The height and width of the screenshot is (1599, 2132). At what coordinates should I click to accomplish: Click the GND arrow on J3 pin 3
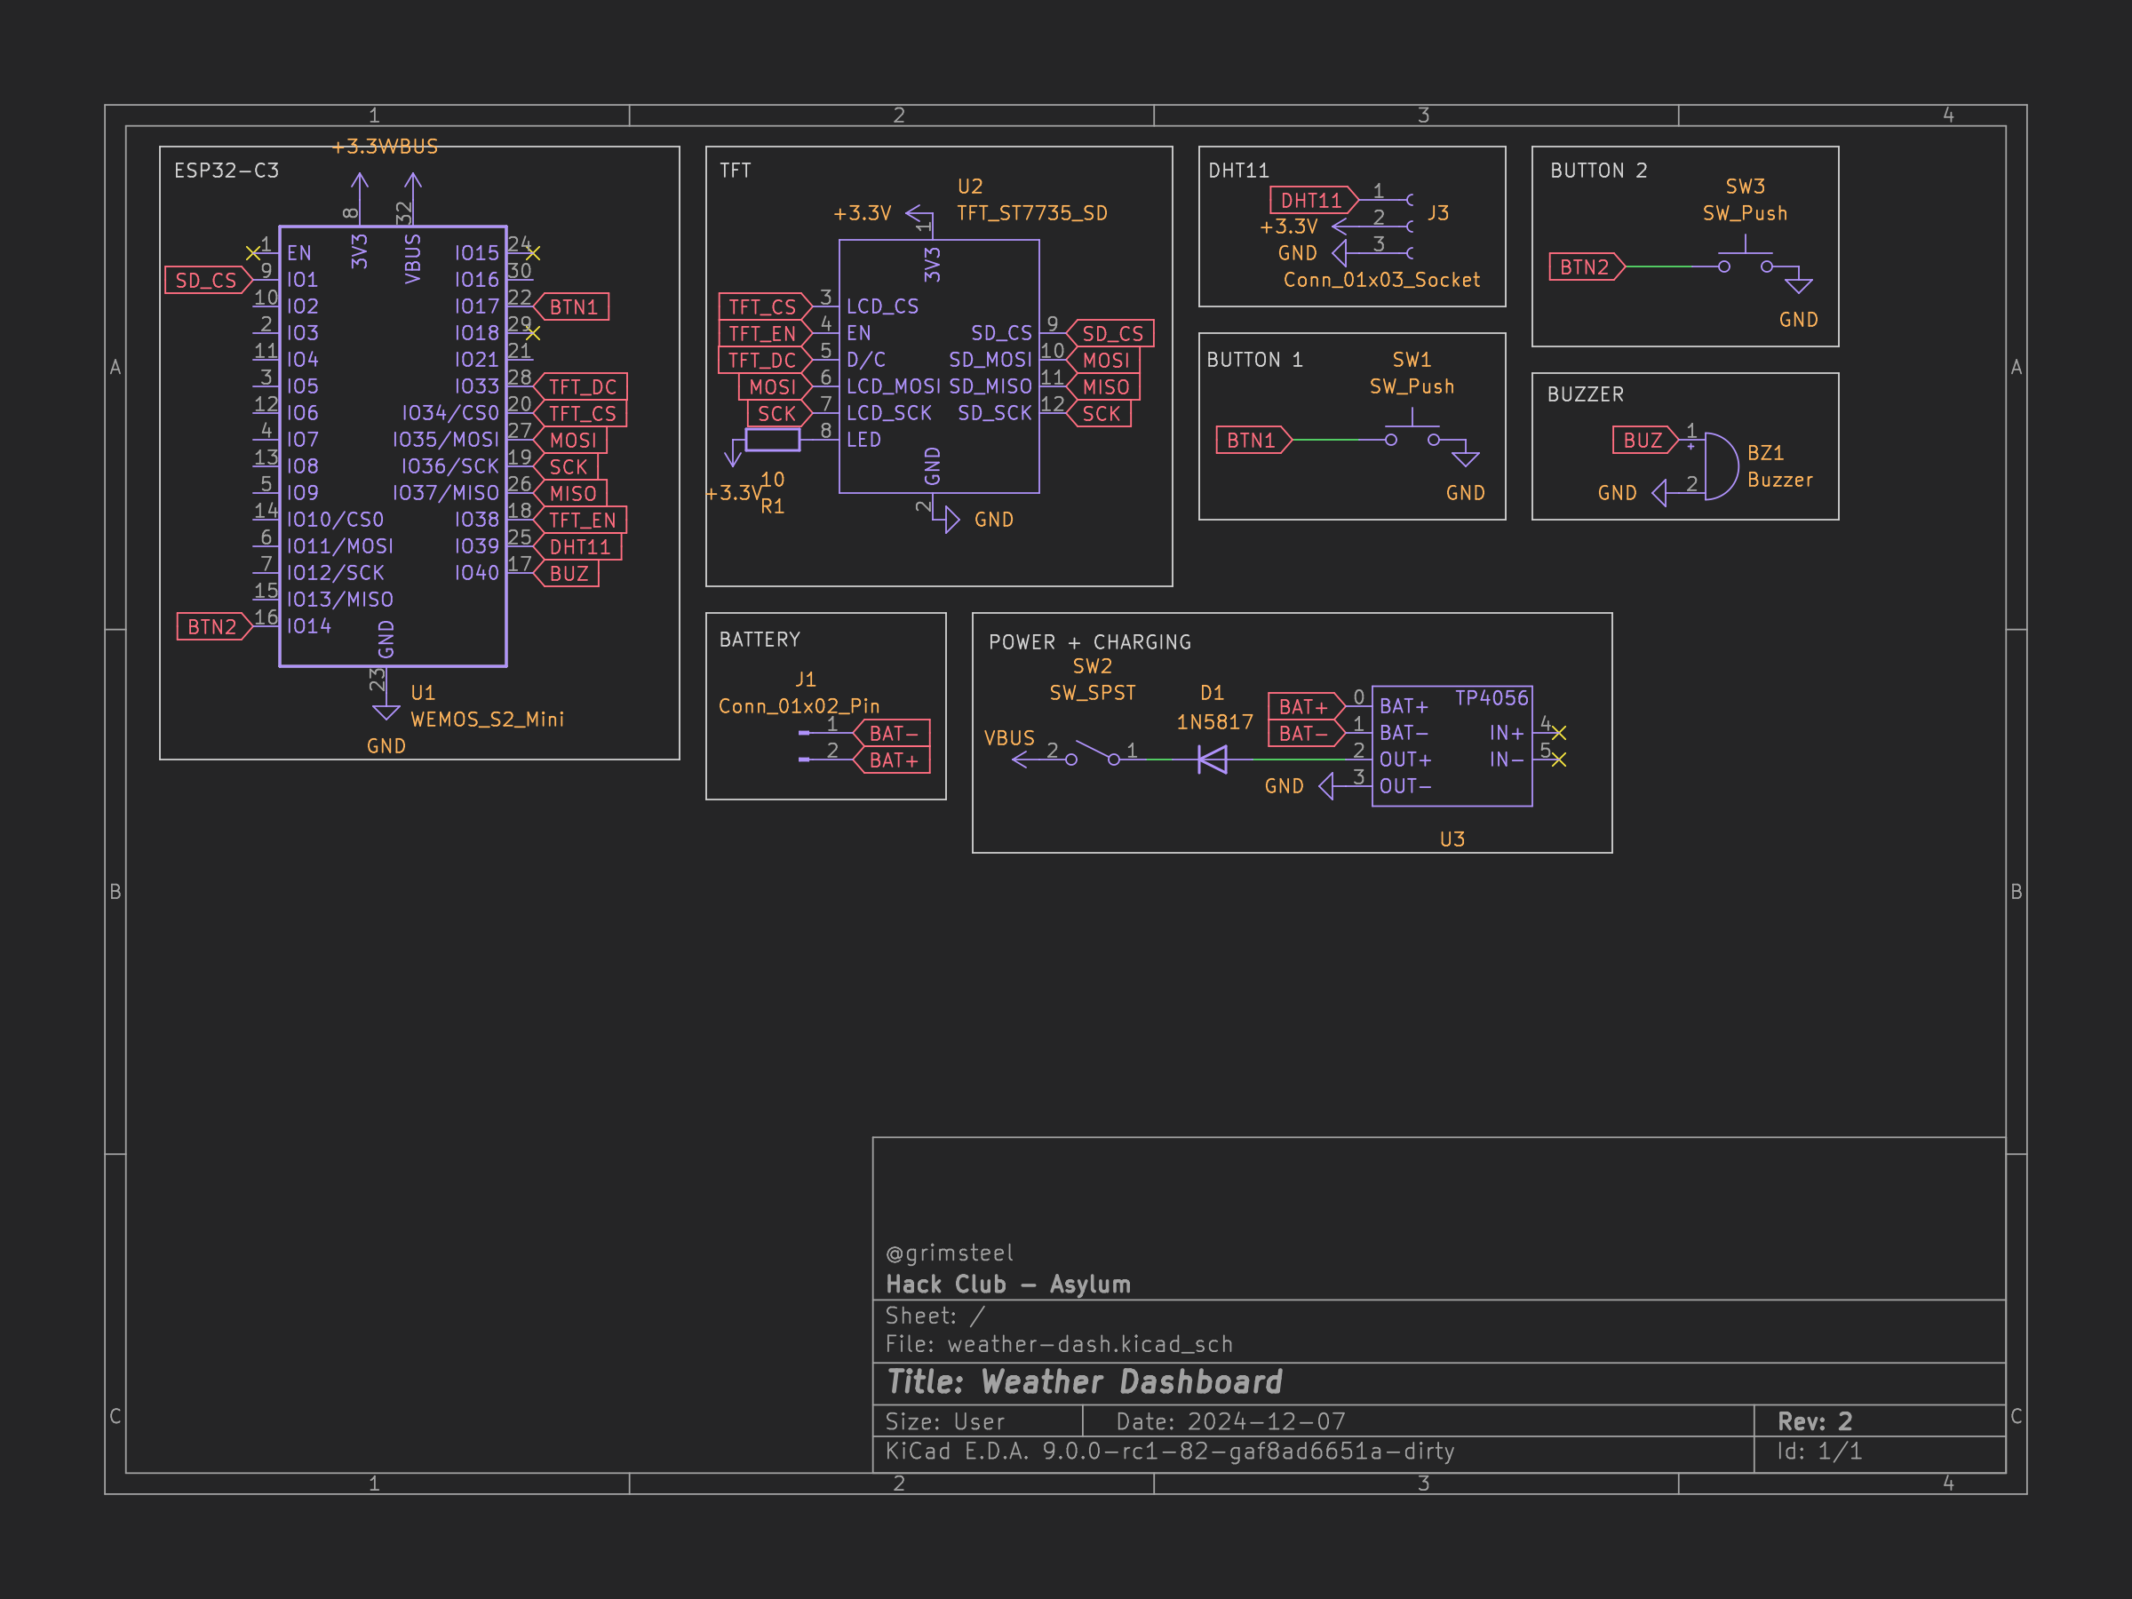point(1339,253)
